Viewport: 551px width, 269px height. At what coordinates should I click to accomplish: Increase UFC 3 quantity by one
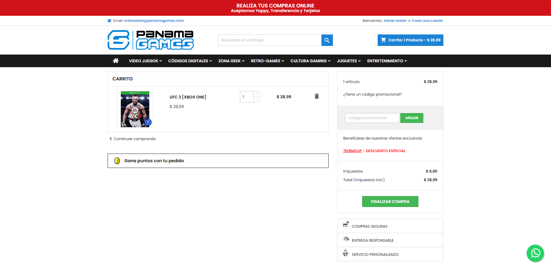coord(257,94)
